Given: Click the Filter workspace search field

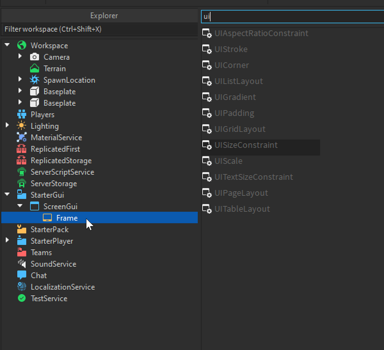Looking at the screenshot, I should tap(100, 29).
